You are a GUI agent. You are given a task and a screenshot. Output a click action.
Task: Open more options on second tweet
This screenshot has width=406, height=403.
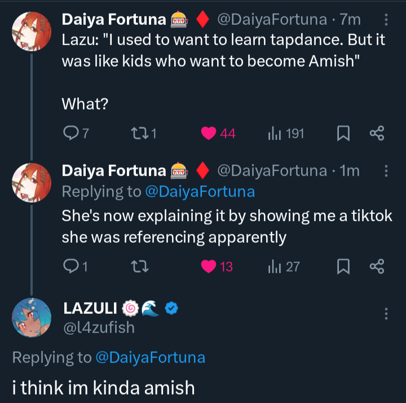click(x=386, y=170)
